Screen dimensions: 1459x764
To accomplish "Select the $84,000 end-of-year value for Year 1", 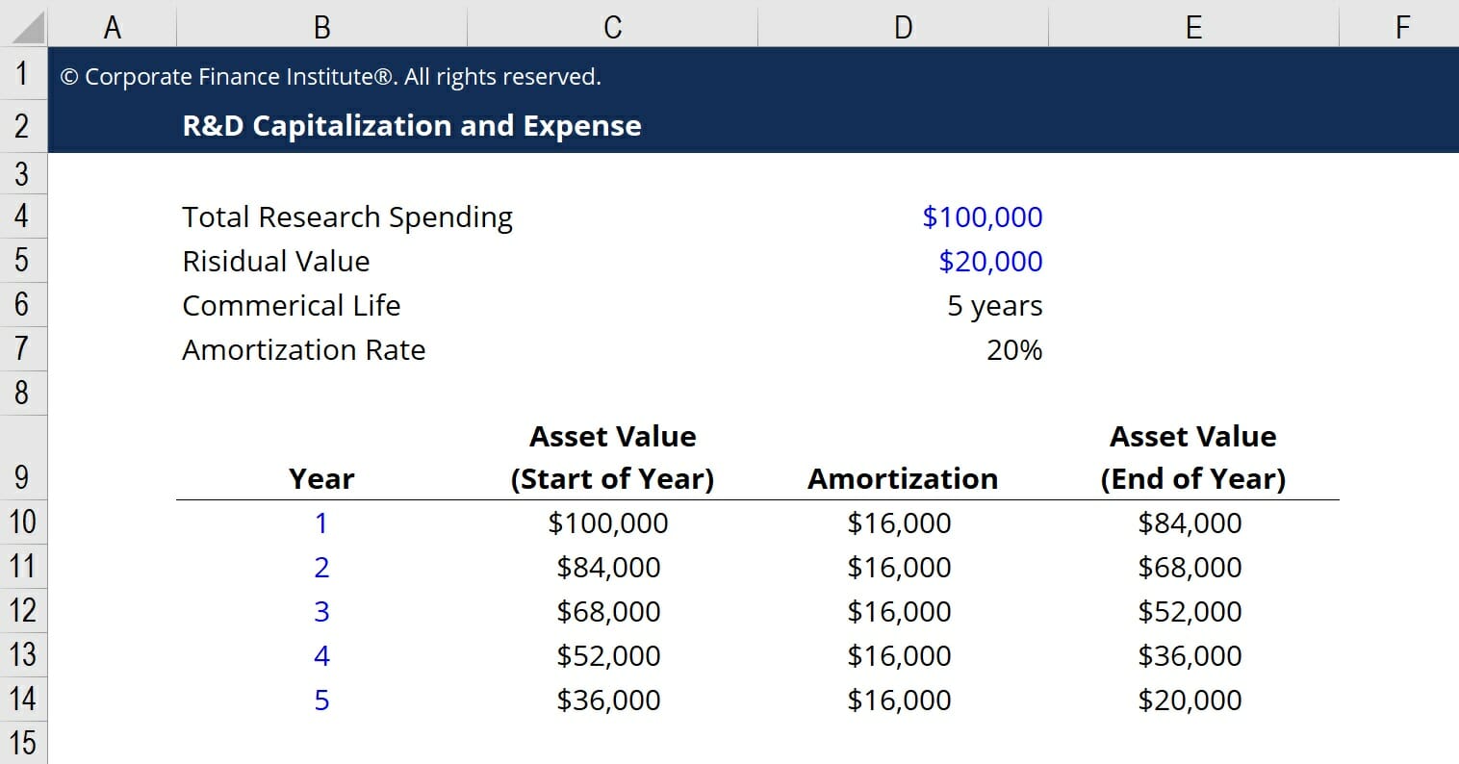I will [x=1190, y=522].
